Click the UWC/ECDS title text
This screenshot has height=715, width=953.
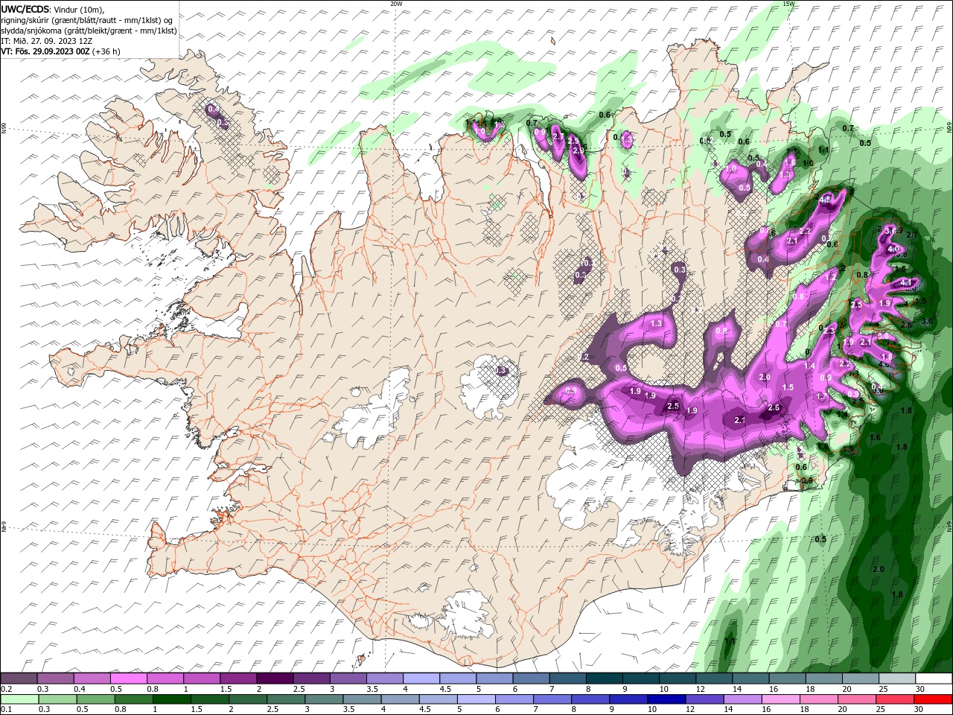point(25,9)
